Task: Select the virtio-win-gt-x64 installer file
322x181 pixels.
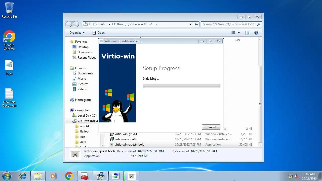Action: 181,134
